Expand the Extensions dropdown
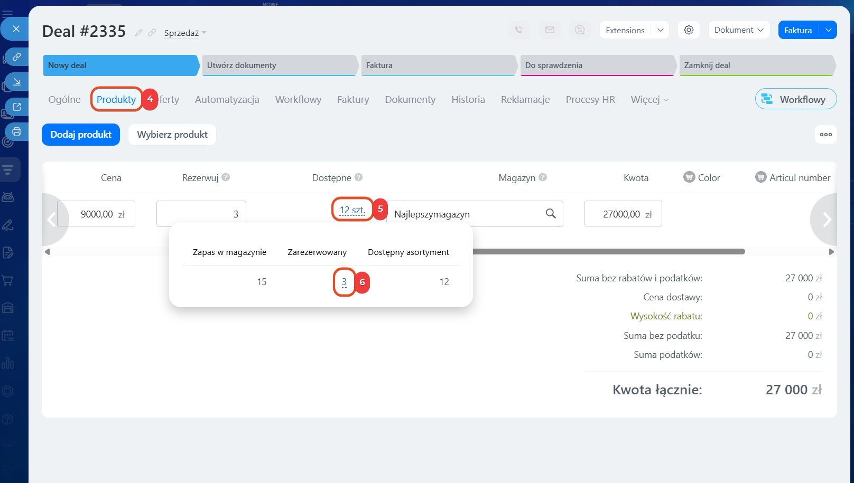Image resolution: width=854 pixels, height=483 pixels. 660,30
